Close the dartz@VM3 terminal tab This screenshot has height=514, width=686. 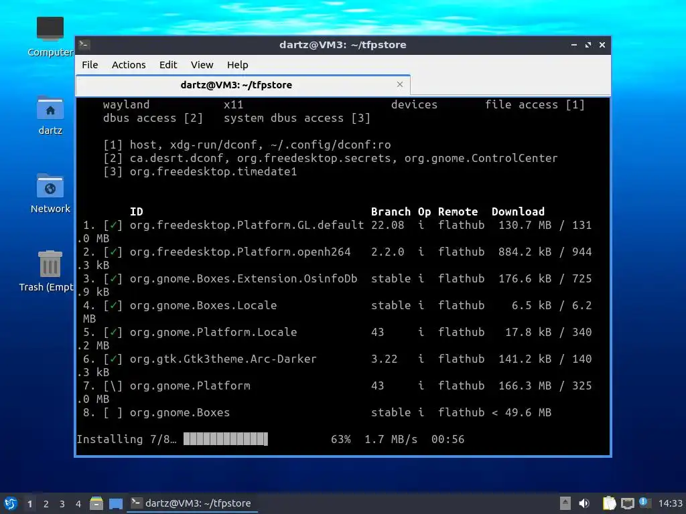pos(399,84)
